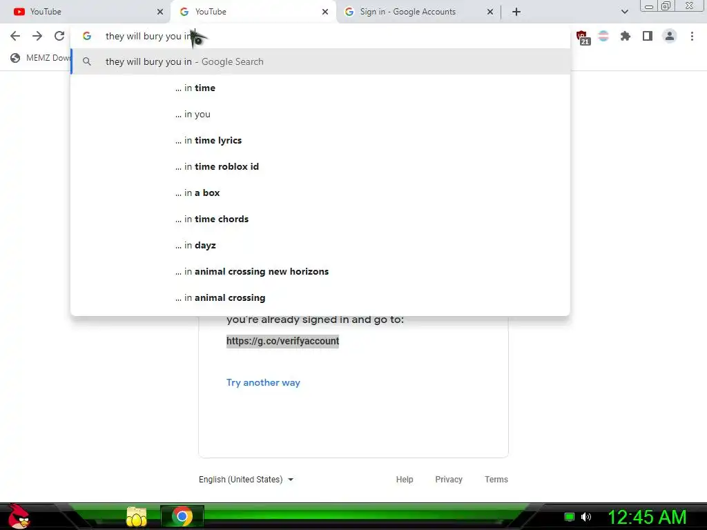Open a new tab with plus button
The height and width of the screenshot is (530, 707).
tap(516, 12)
